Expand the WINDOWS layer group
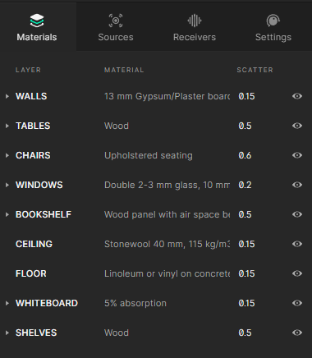This screenshot has width=312, height=358. [x=7, y=185]
